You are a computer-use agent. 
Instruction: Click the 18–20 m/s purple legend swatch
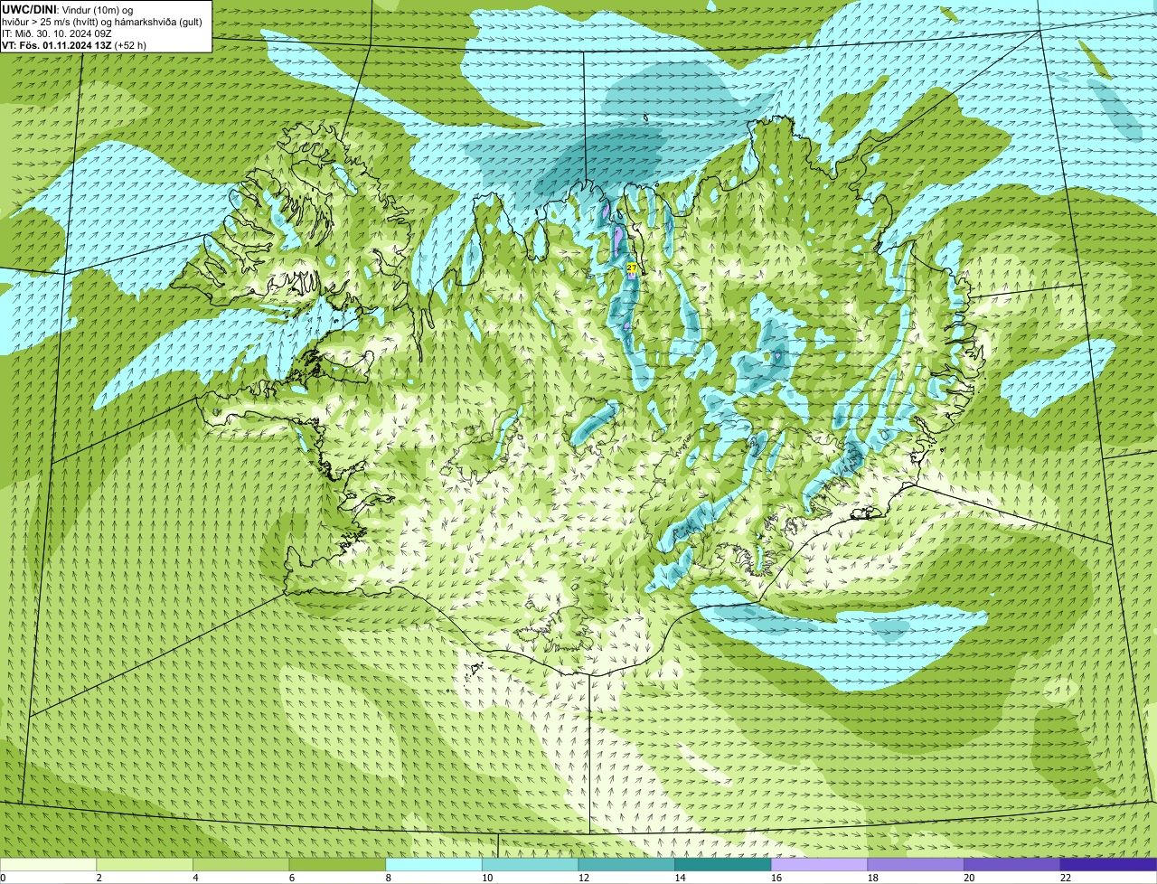coord(916,864)
